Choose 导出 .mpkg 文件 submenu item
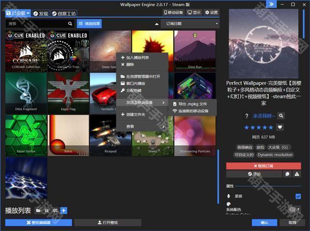The width and height of the screenshot is (310, 231). tap(193, 104)
